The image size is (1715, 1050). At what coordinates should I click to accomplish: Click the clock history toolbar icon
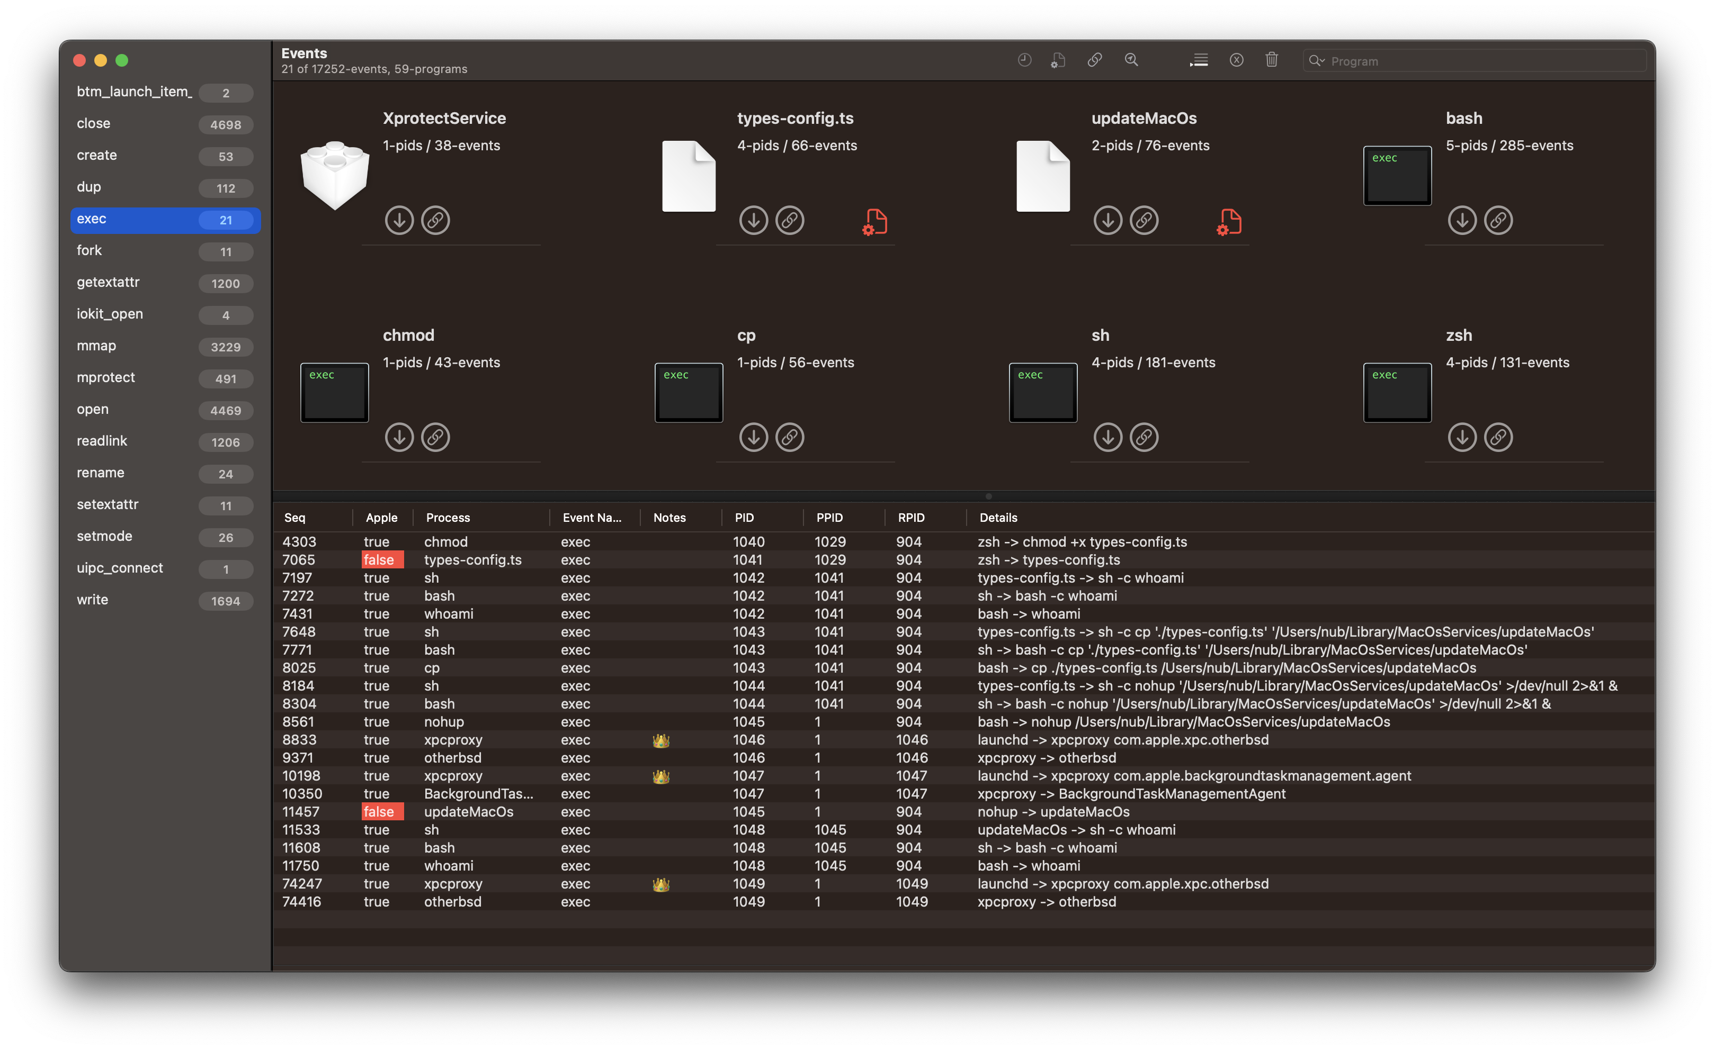point(1024,60)
